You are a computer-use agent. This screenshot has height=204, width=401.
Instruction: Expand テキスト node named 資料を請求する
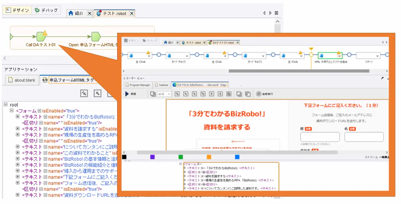pos(17,129)
